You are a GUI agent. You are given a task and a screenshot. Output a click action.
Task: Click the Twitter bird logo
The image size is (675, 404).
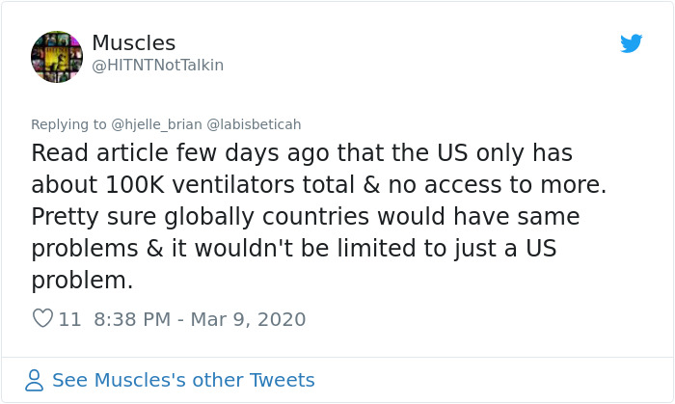coord(632,43)
